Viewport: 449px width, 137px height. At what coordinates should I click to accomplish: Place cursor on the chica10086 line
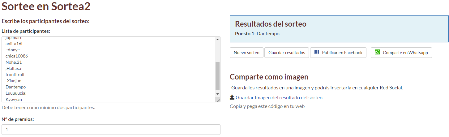17,56
